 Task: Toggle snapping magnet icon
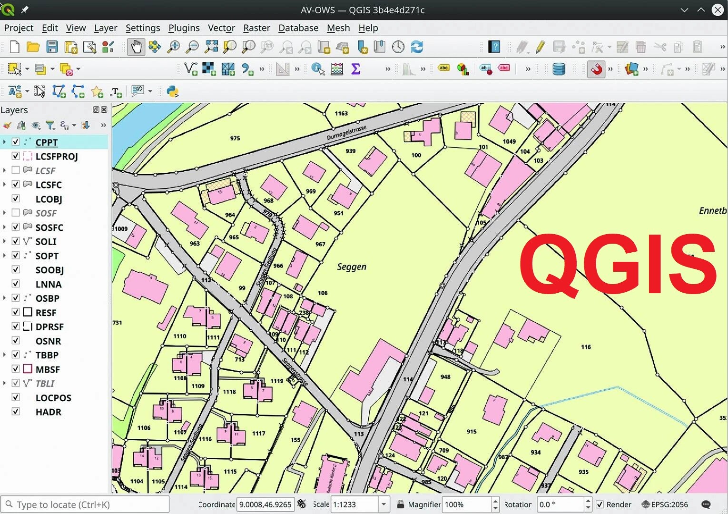[x=596, y=69]
